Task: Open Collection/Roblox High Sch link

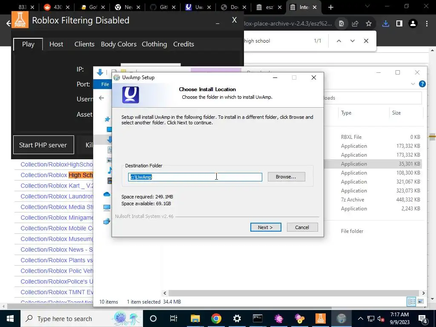Action: click(x=57, y=175)
